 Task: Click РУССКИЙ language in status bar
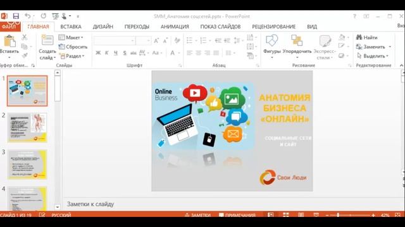61,215
